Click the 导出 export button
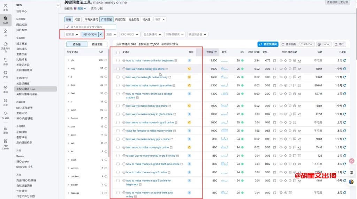This screenshot has height=199, width=357. [x=340, y=44]
